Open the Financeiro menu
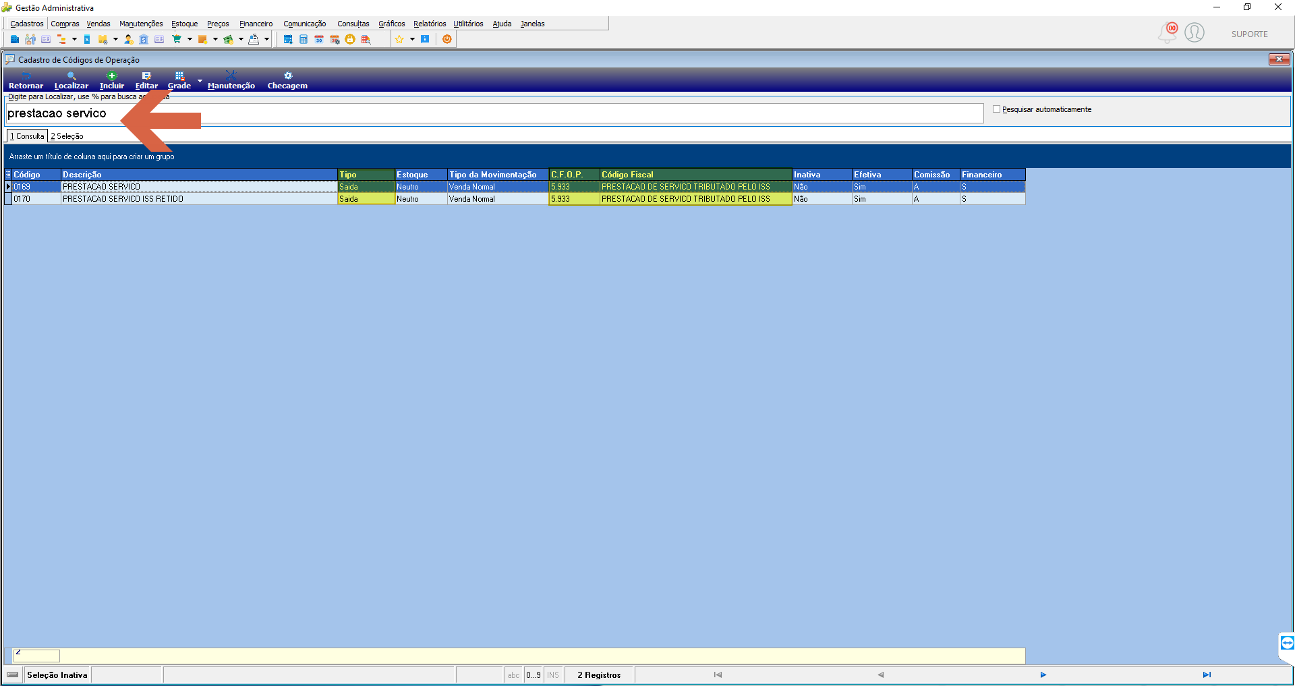This screenshot has height=686, width=1295. click(x=256, y=24)
